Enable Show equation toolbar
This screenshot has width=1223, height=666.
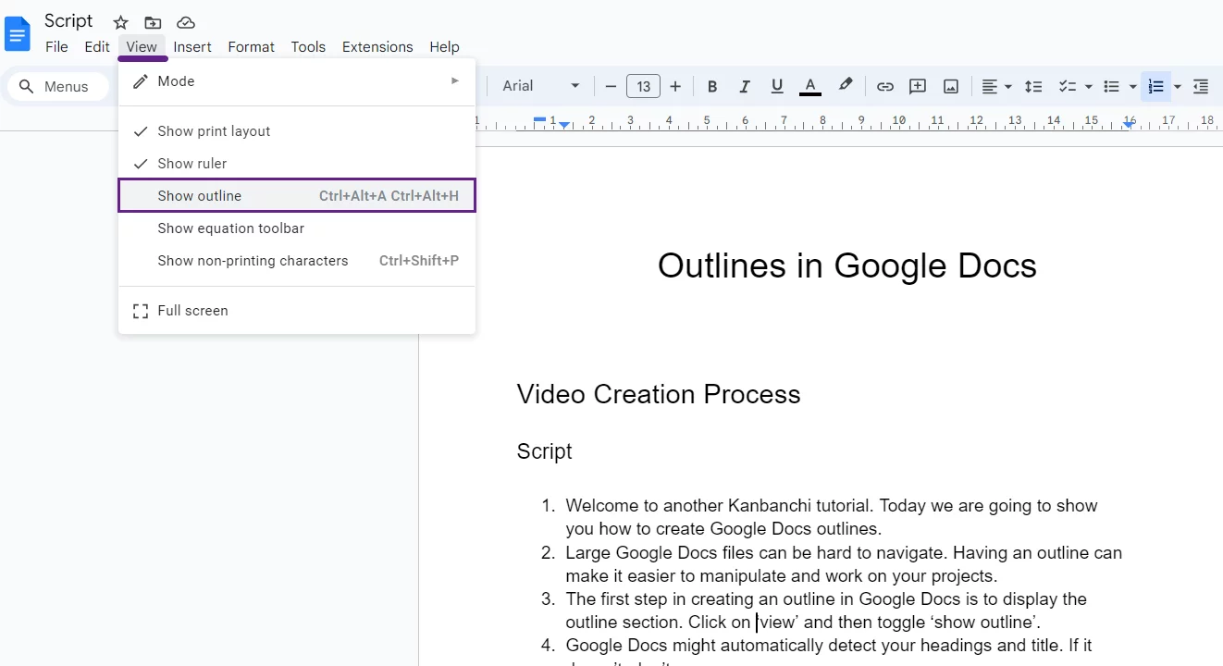[x=297, y=228]
